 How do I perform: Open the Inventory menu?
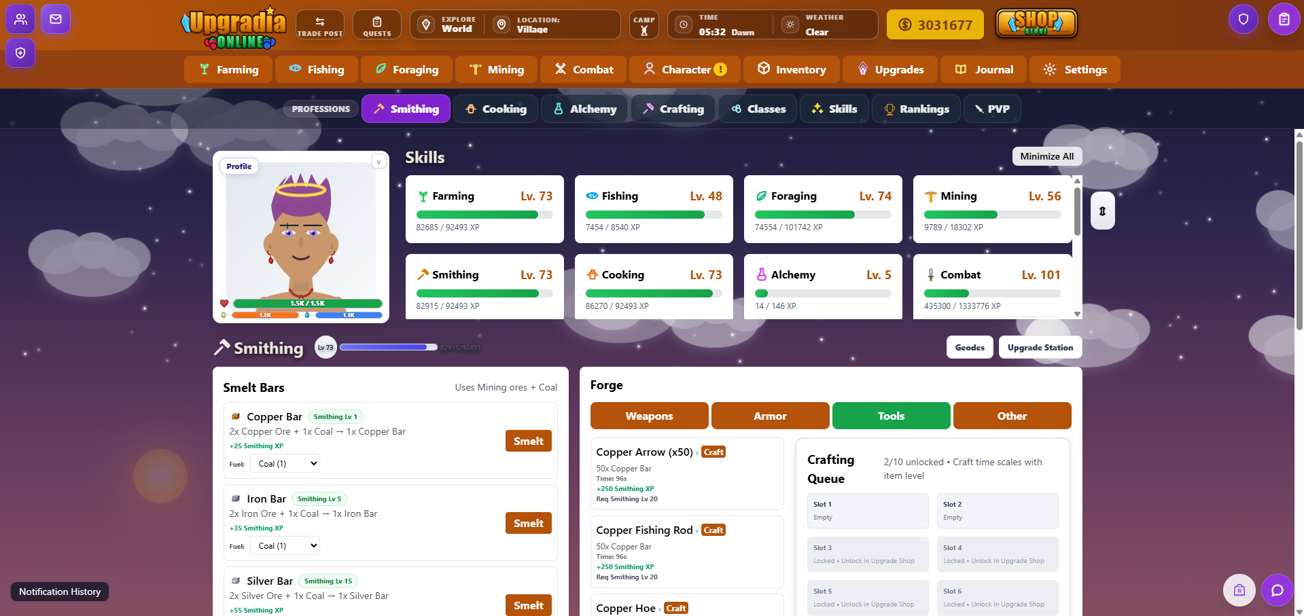coord(791,69)
